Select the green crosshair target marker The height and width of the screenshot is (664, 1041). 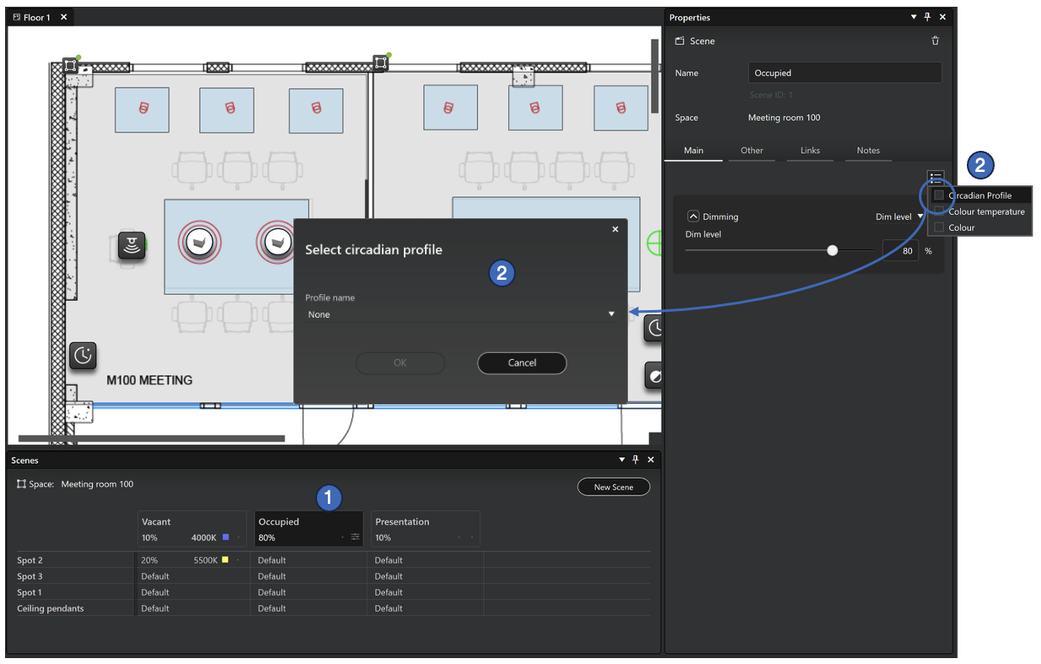pyautogui.click(x=655, y=244)
